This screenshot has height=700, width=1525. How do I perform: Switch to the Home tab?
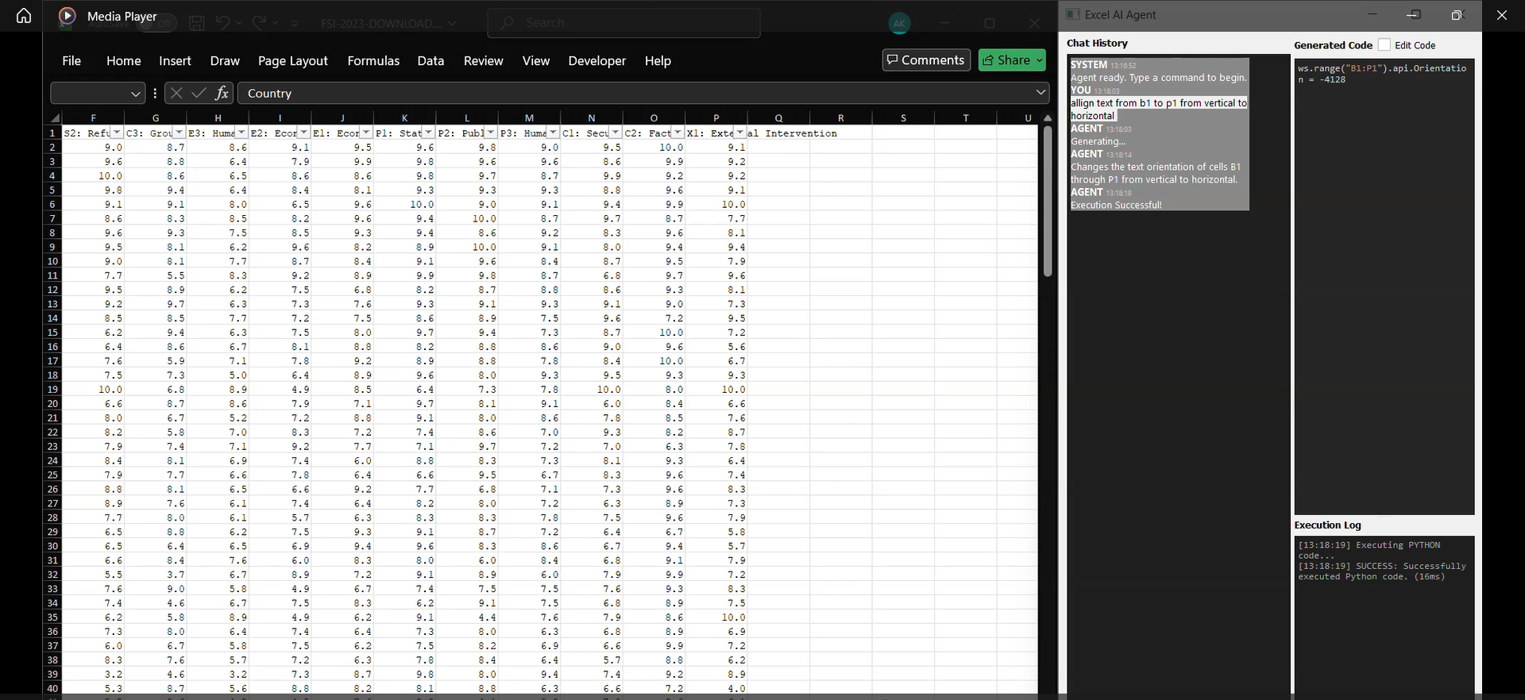click(x=123, y=60)
